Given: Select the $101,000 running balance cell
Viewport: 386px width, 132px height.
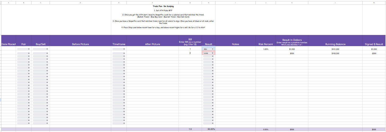Looking at the screenshot, I should 335,49.
